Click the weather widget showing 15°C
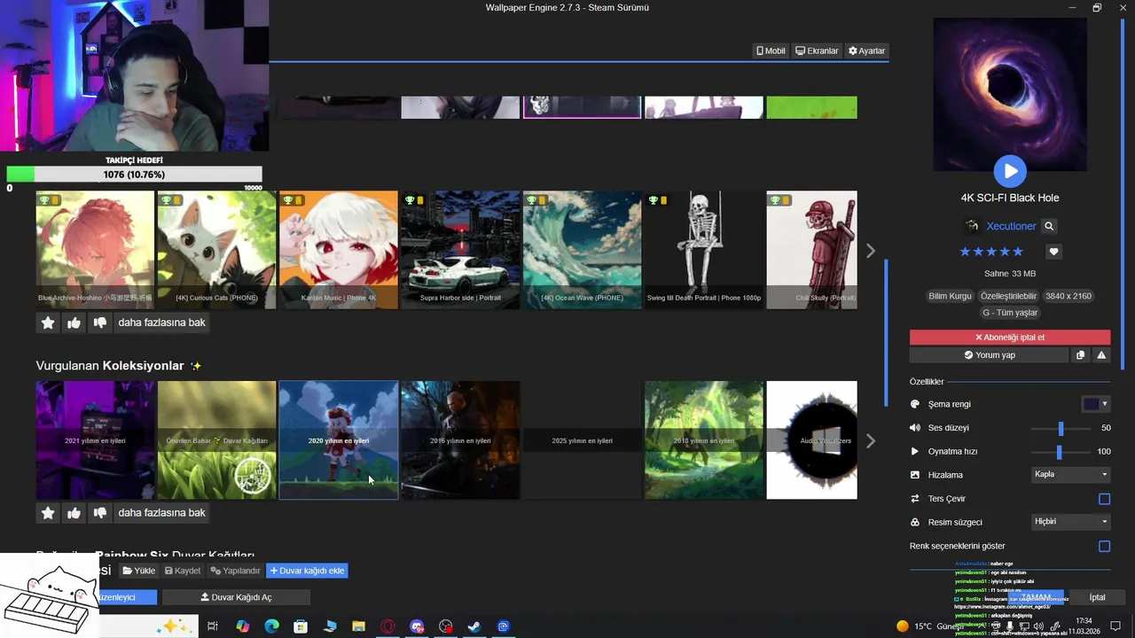Viewport: 1135px width, 638px height. click(929, 626)
